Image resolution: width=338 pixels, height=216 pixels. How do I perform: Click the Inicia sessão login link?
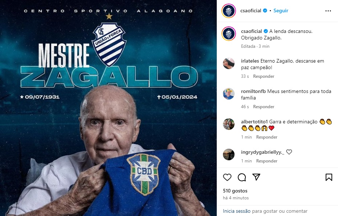(236, 211)
